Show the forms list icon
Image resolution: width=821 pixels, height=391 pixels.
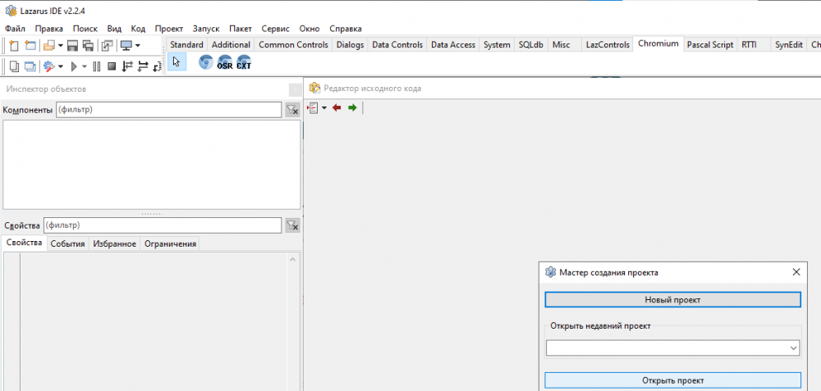click(x=30, y=66)
